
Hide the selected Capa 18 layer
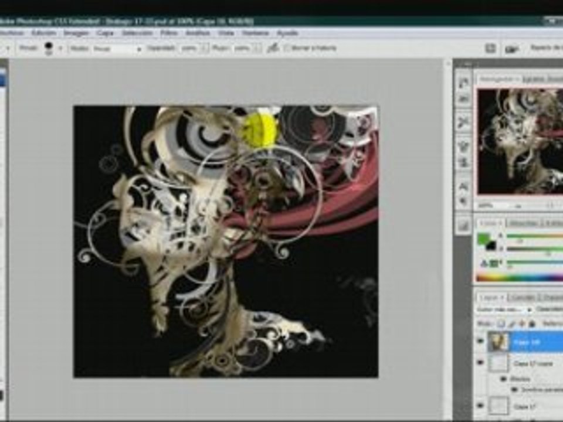coord(480,341)
